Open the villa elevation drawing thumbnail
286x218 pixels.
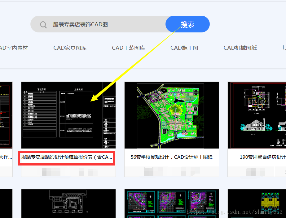[x=257, y=115]
